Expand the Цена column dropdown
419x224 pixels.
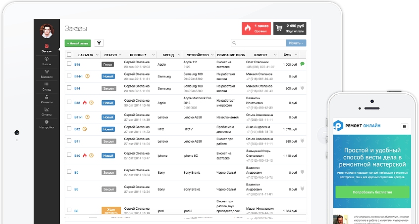click(296, 55)
